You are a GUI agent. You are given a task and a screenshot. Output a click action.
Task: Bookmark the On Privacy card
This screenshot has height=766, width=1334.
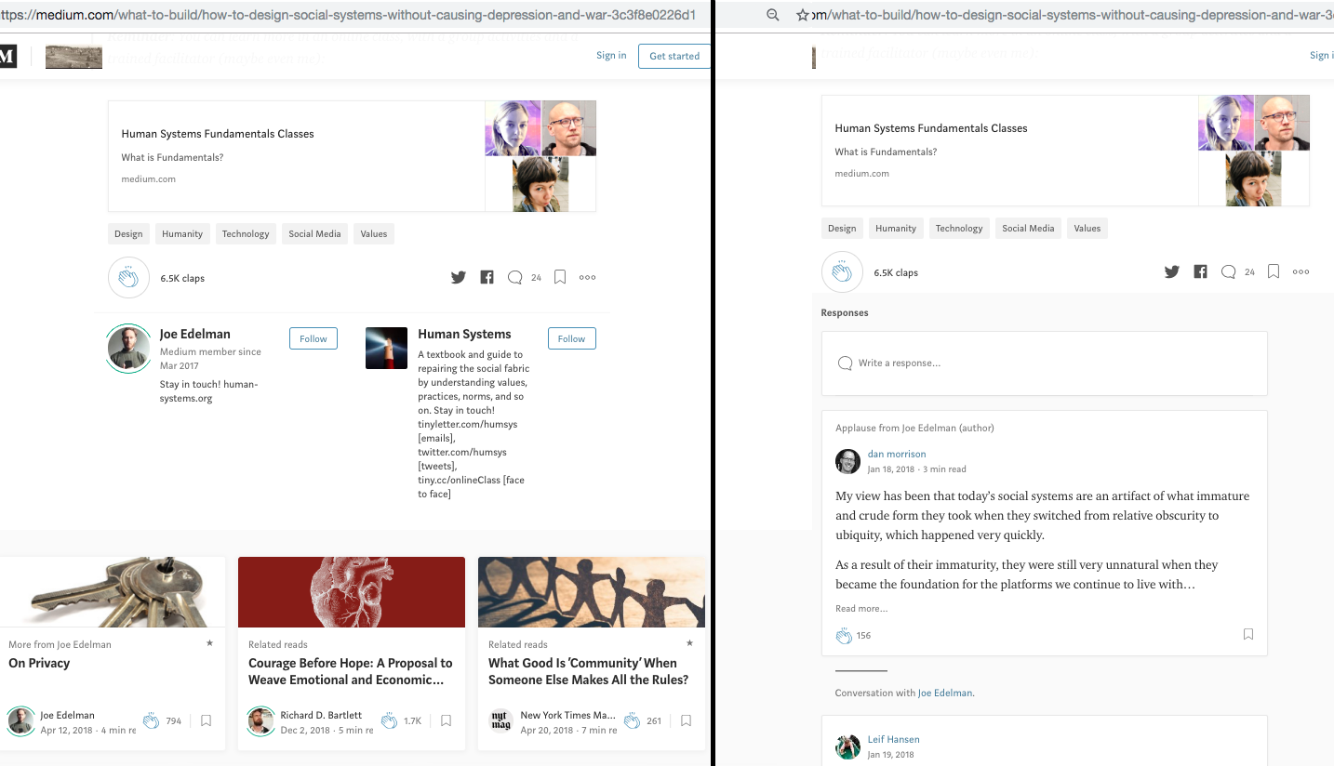pos(207,720)
